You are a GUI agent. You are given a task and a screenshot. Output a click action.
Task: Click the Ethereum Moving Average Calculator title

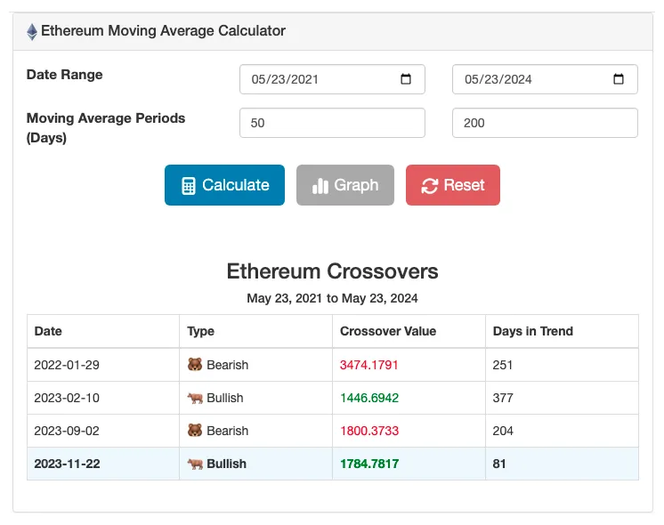pyautogui.click(x=163, y=31)
